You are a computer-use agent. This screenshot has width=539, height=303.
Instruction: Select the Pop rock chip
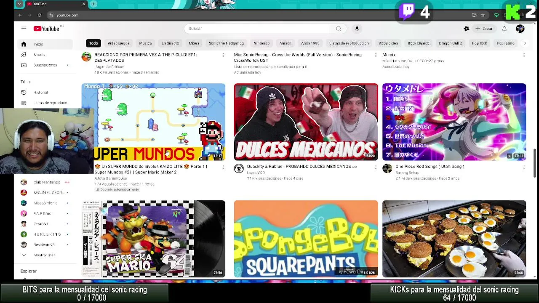[x=479, y=43]
